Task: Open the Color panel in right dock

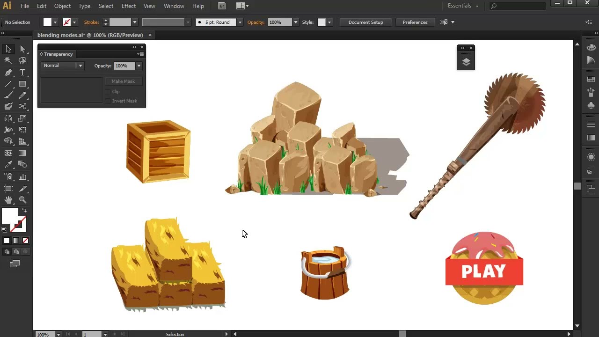Action: click(x=591, y=48)
